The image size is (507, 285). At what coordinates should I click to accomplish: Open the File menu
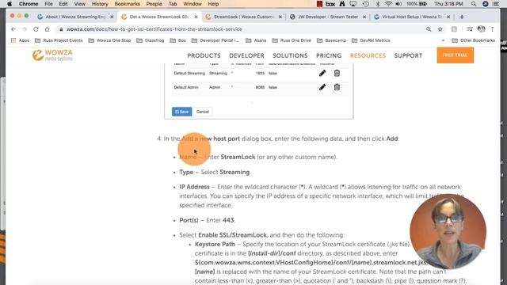point(48,4)
